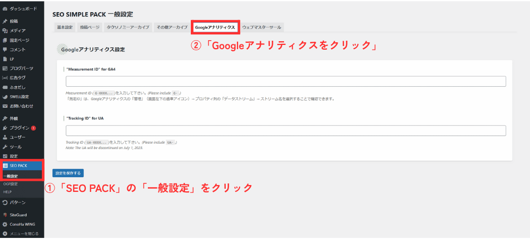This screenshot has width=530, height=240.
Task: Switch to the 基本設定 tab
Action: click(x=65, y=27)
